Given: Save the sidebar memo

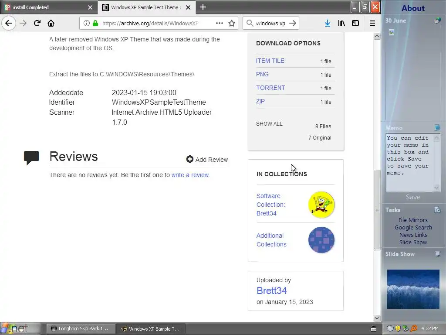Looking at the screenshot, I should (x=413, y=197).
